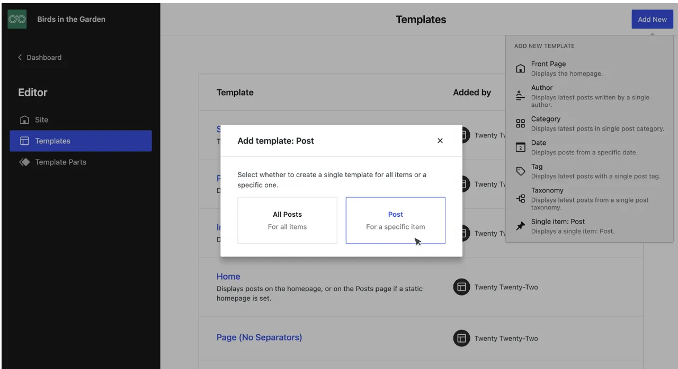The height and width of the screenshot is (369, 678).
Task: Open the Home template link
Action: [228, 276]
